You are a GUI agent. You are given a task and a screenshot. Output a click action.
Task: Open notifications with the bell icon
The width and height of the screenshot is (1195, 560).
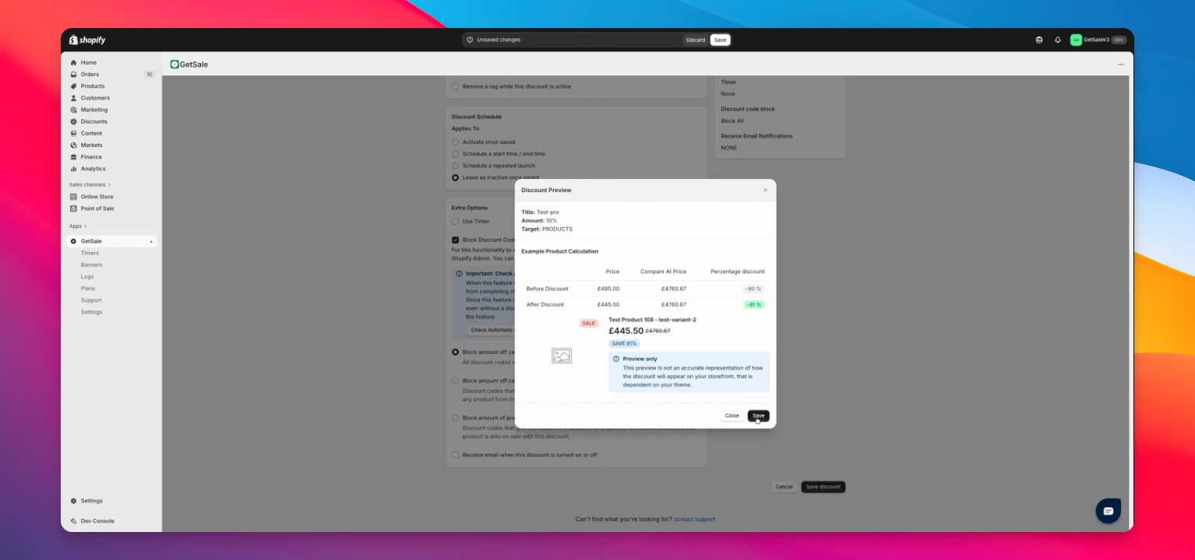pos(1058,40)
